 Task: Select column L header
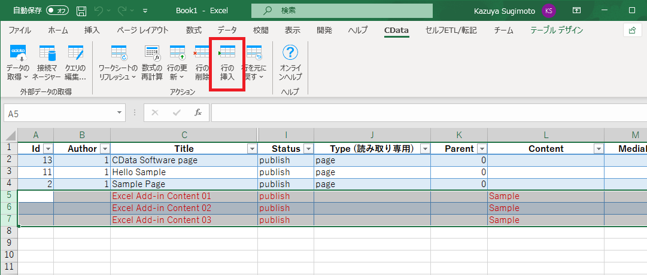(545, 135)
